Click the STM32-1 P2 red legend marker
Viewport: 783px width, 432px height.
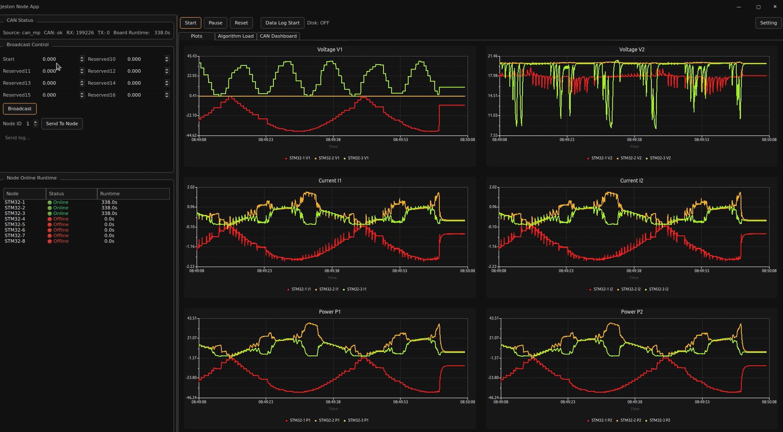588,420
